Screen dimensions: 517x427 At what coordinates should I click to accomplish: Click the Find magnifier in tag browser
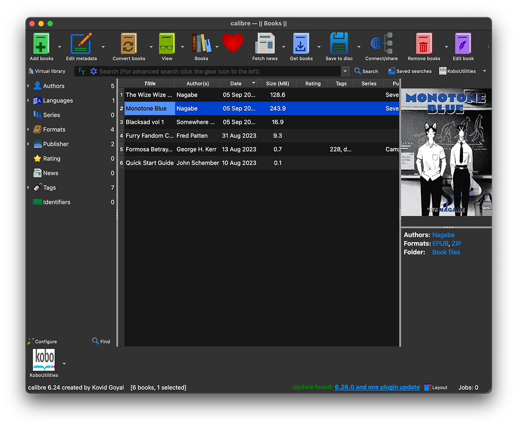(96, 341)
